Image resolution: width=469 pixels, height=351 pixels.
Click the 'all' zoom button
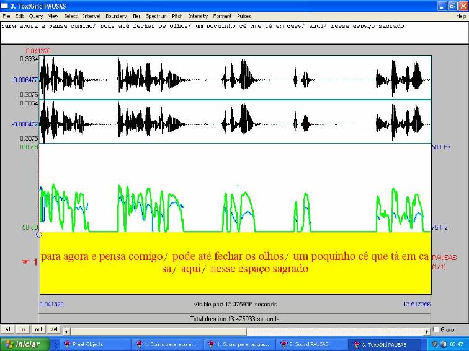click(7, 329)
